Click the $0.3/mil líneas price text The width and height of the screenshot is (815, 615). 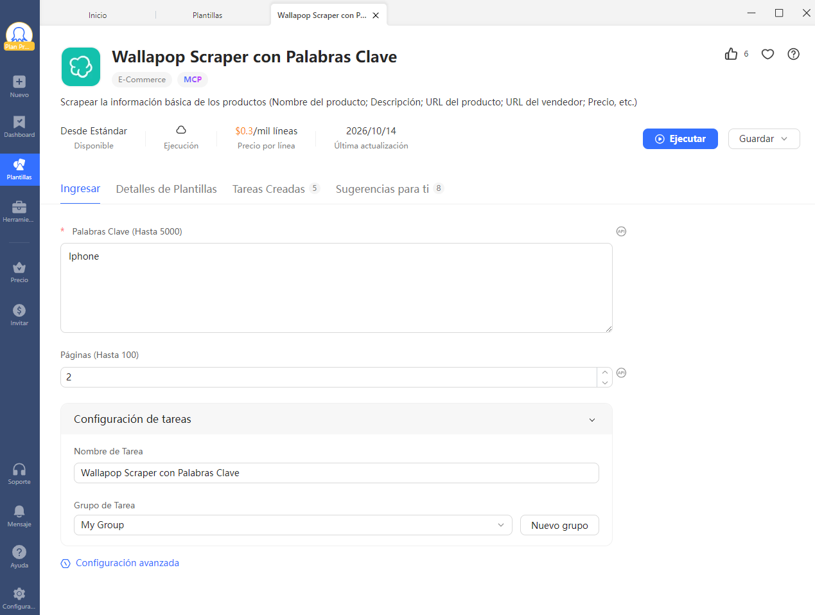[267, 131]
